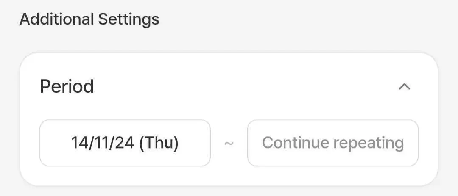This screenshot has height=196, width=458.
Task: Open the start date 14/11/24 (Thu) picker
Action: point(125,143)
